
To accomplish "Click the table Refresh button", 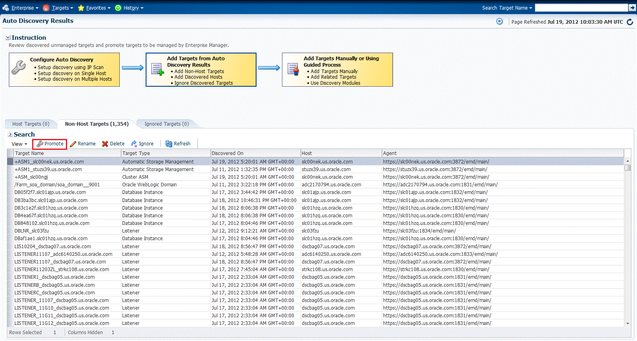I will click(x=178, y=144).
